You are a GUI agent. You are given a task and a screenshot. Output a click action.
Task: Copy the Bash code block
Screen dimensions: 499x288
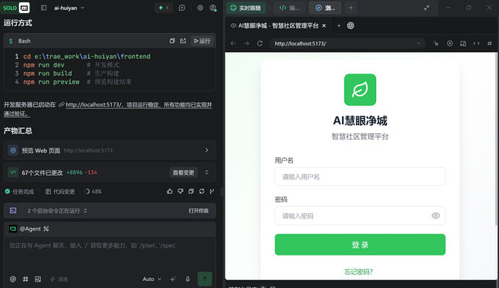(x=172, y=41)
